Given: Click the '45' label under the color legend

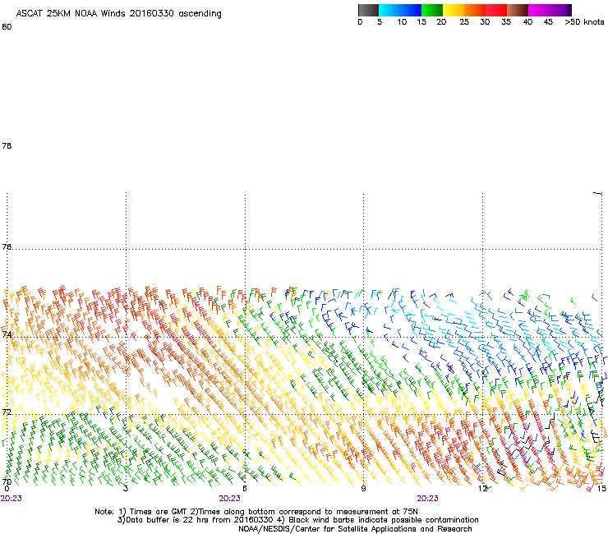Looking at the screenshot, I should pyautogui.click(x=548, y=22).
